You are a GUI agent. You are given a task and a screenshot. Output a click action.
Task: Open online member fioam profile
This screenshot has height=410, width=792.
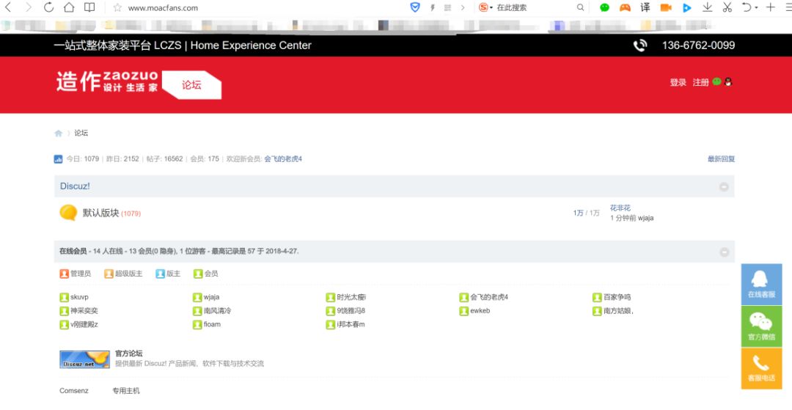[212, 325]
